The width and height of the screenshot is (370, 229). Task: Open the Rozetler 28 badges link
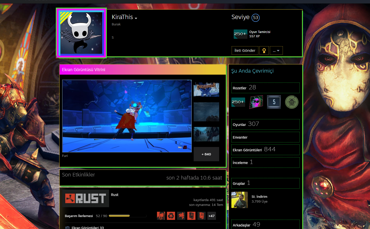pos(266,88)
